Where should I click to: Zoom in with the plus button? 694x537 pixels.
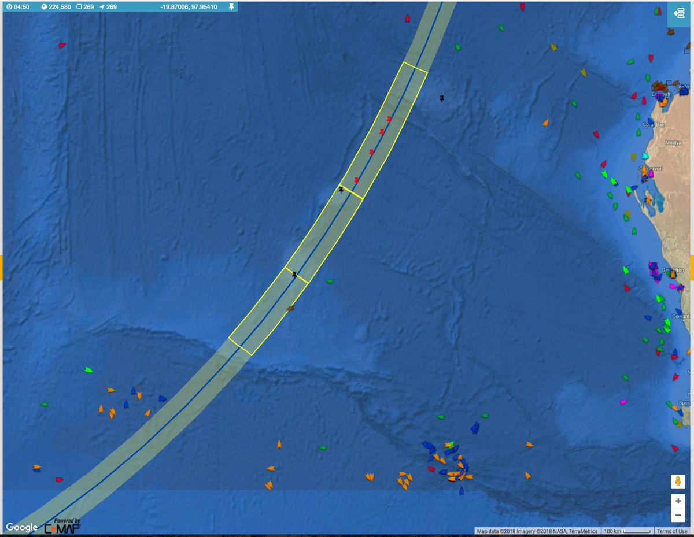(x=678, y=501)
